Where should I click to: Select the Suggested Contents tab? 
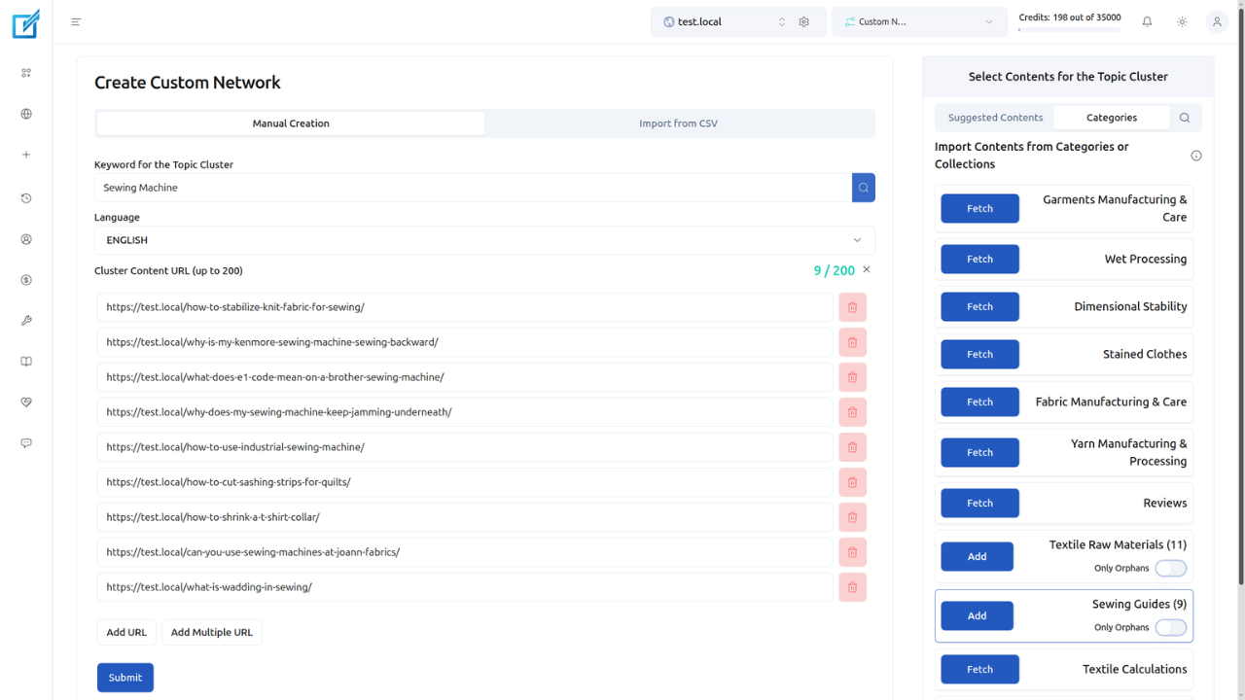click(995, 117)
